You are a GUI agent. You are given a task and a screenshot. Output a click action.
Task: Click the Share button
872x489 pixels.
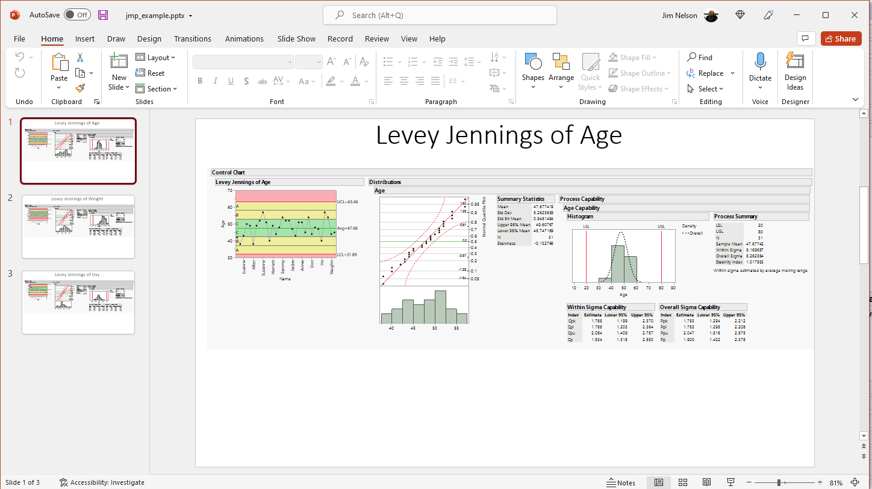[x=841, y=38]
